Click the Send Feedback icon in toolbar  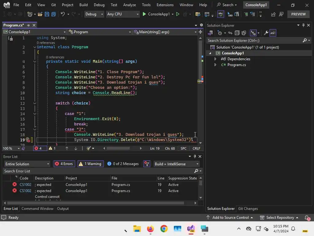(x=281, y=14)
